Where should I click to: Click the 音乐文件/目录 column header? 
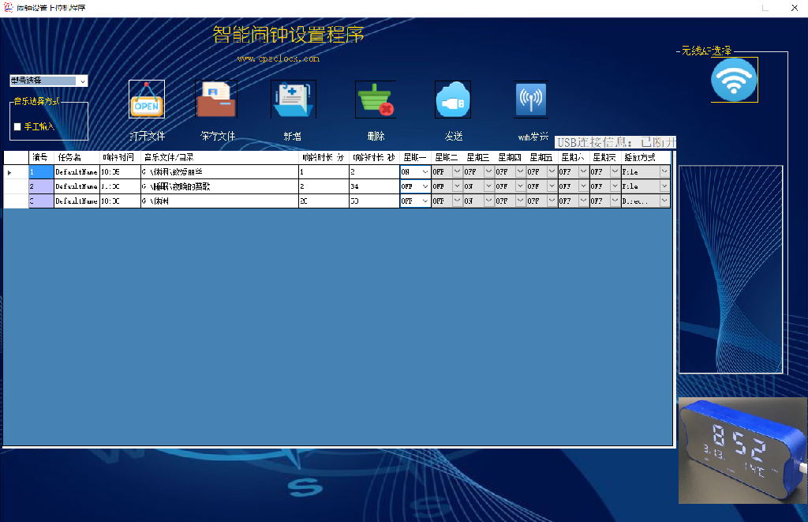219,157
